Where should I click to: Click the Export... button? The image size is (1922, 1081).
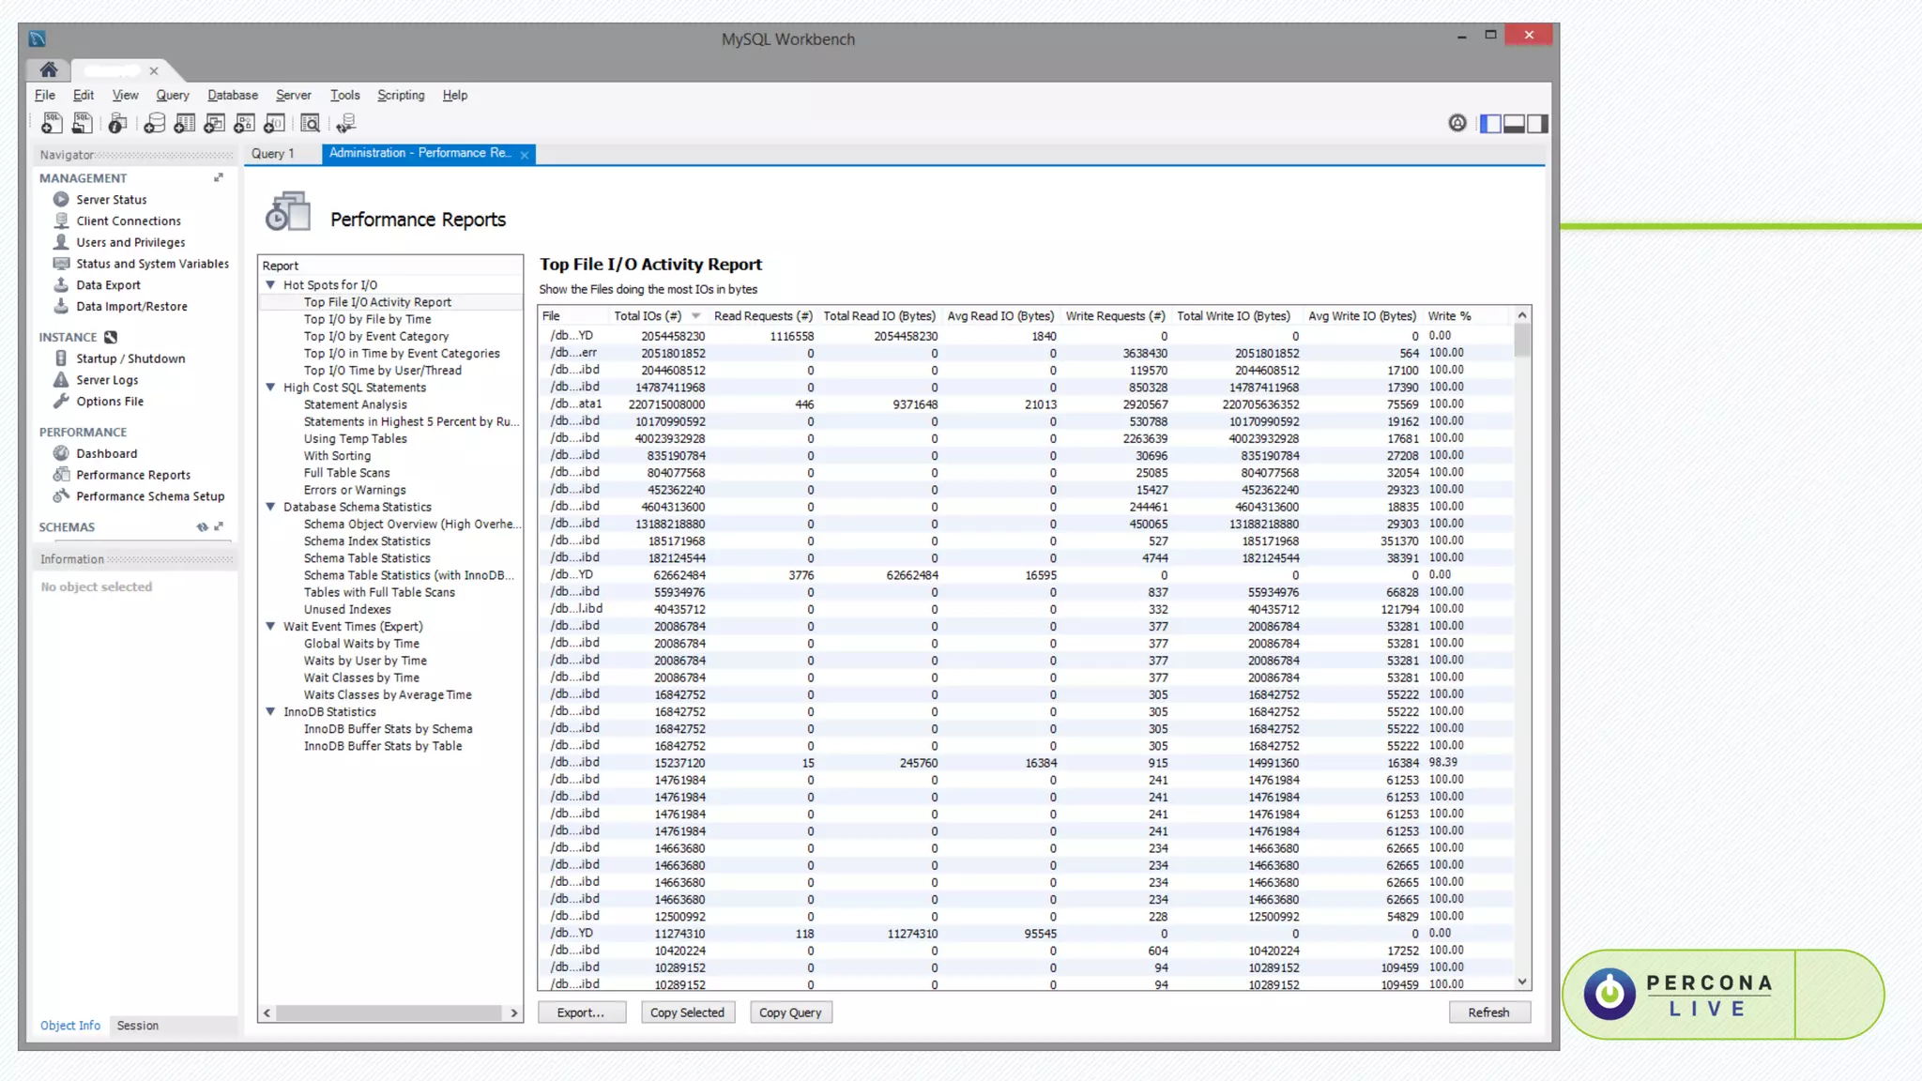click(x=580, y=1012)
